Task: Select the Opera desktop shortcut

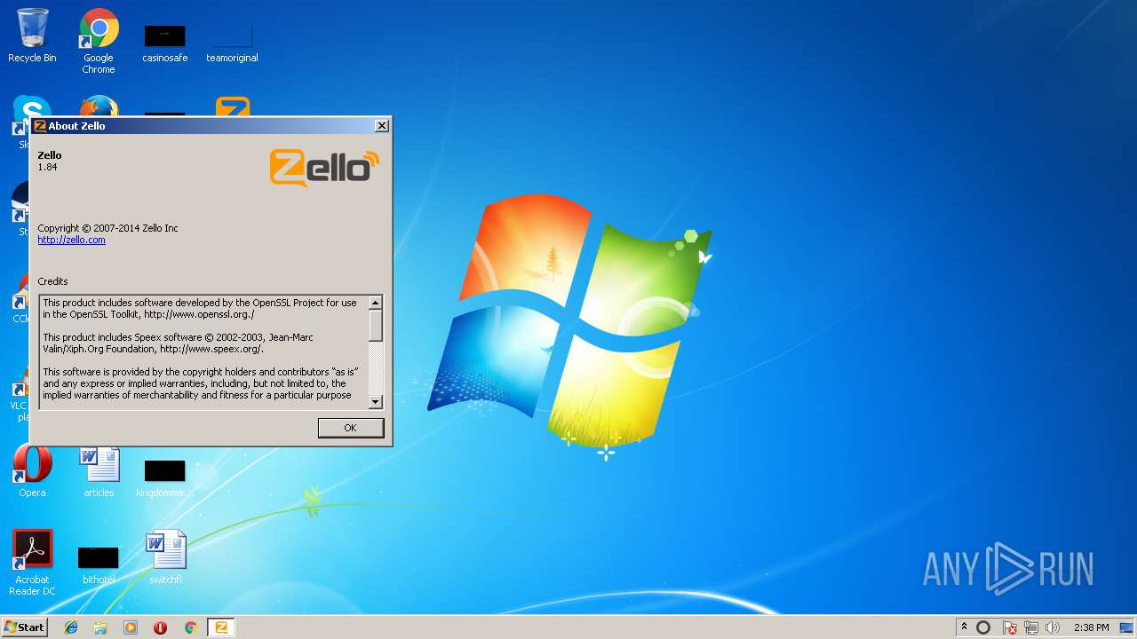Action: [x=32, y=470]
